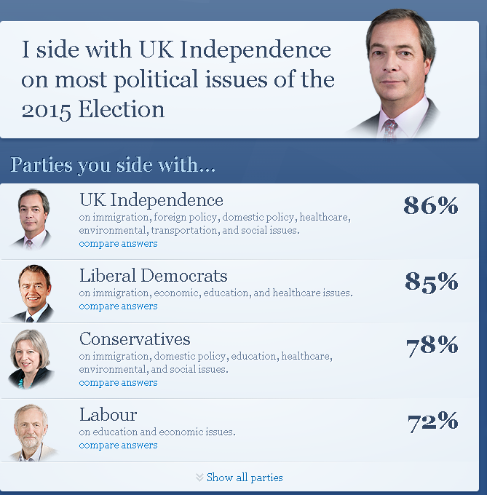Open compare answers link under Conservatives
The image size is (487, 495).
[x=118, y=382]
